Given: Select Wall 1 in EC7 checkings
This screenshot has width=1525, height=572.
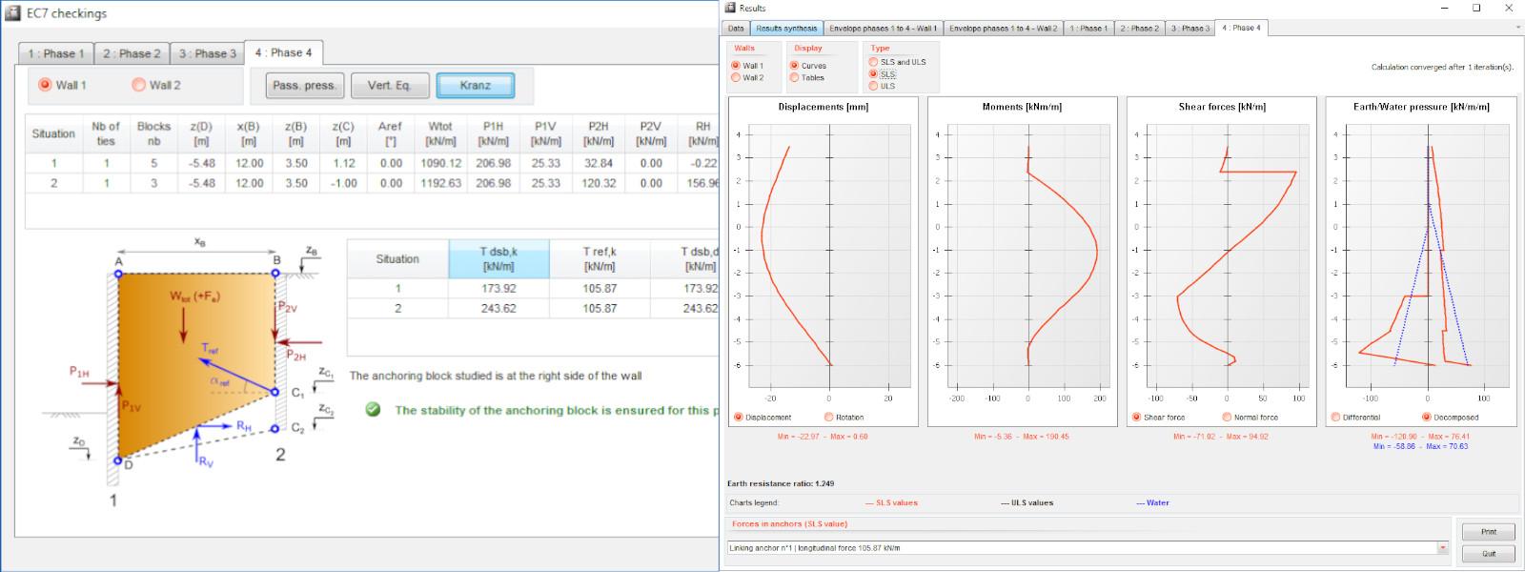Looking at the screenshot, I should click(45, 85).
